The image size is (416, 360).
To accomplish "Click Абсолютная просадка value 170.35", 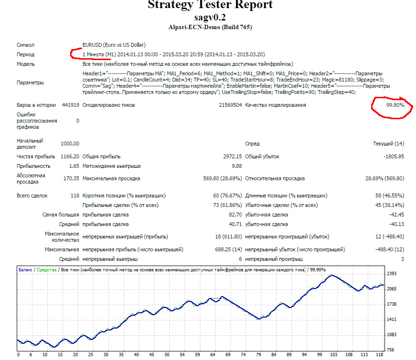I will tap(71, 178).
